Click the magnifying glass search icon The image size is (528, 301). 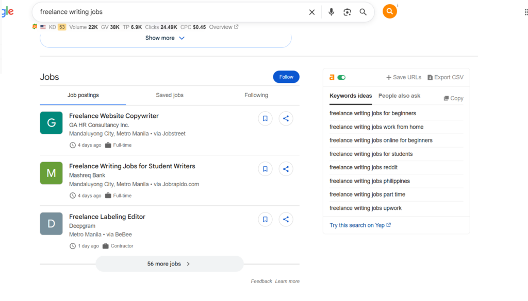click(x=363, y=12)
